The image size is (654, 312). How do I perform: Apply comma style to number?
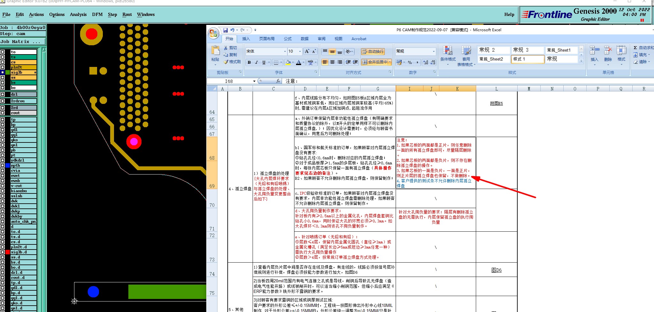click(417, 62)
